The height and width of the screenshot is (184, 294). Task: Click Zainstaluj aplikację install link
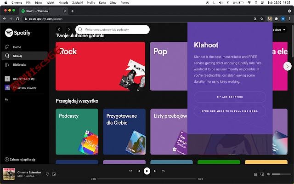pos(20,160)
